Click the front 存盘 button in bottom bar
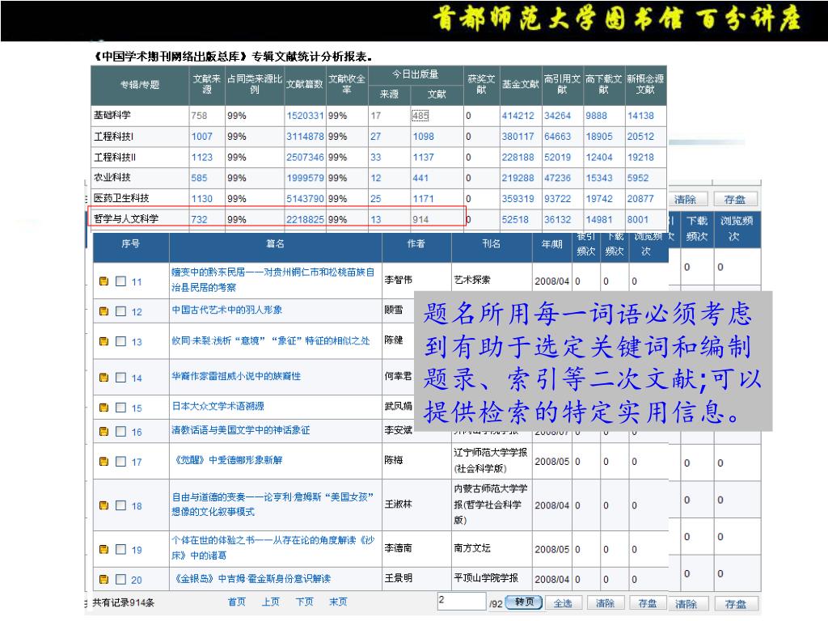 [x=648, y=603]
